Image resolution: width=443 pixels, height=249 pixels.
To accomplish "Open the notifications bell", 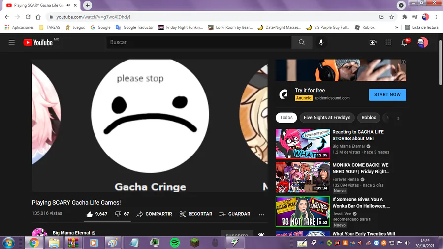I will tap(404, 42).
